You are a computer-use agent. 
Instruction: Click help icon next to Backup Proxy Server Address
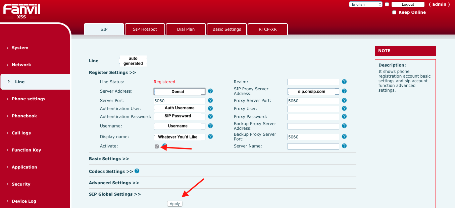click(344, 126)
